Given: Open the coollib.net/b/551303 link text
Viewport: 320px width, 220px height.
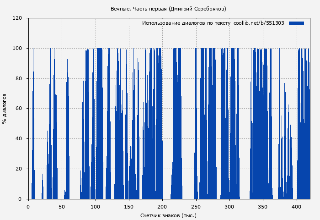Looking at the screenshot, I should coord(259,23).
